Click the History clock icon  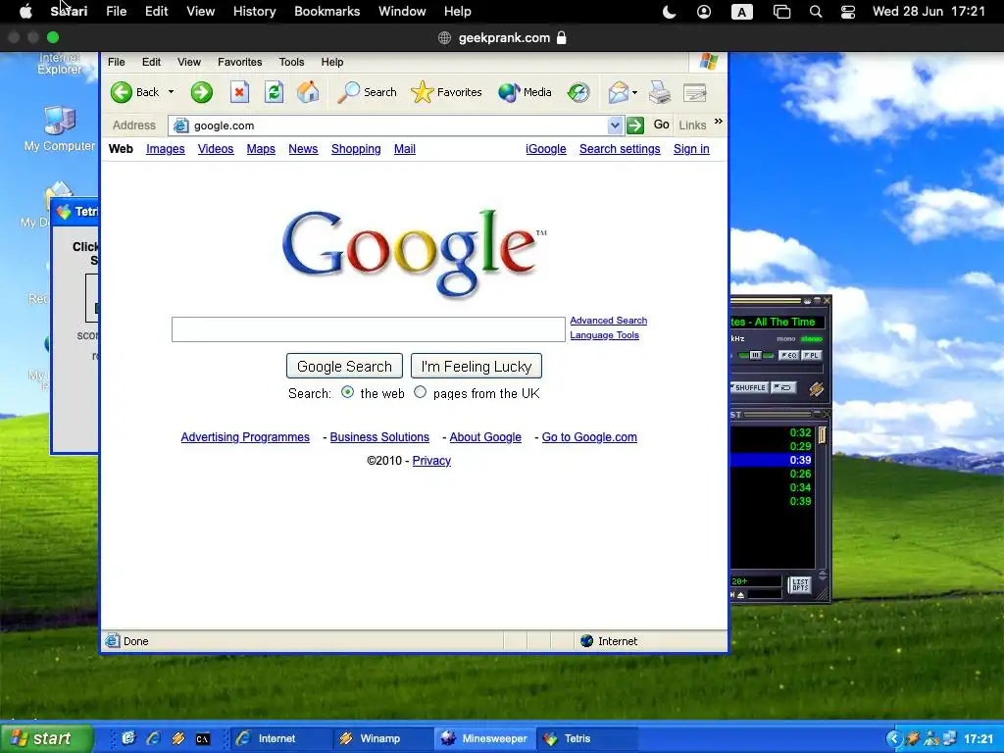click(578, 92)
